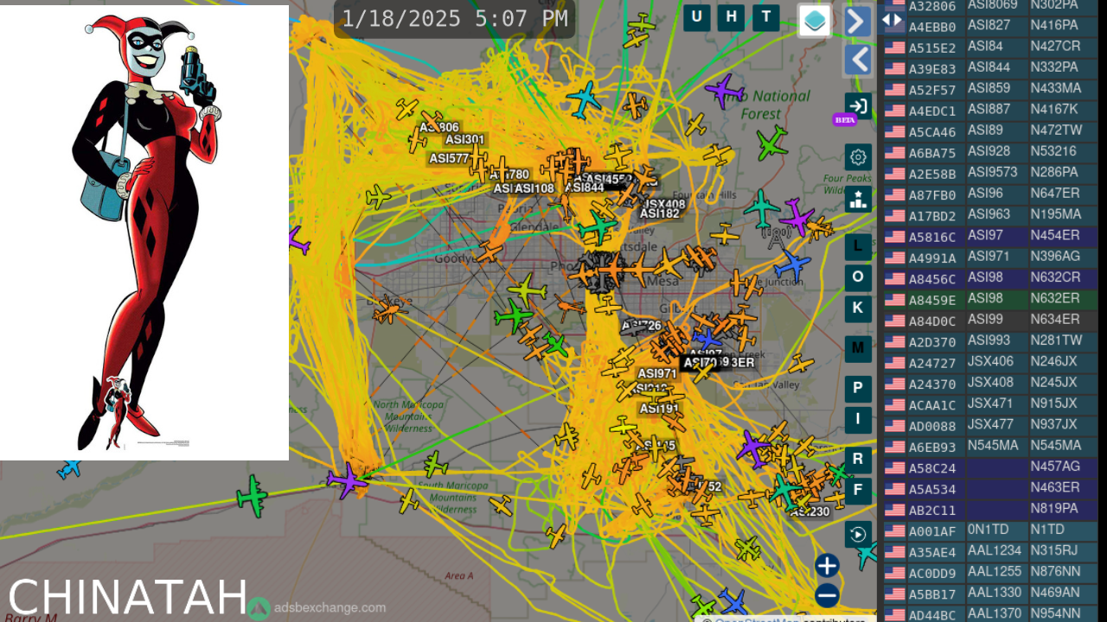
Task: Select registration N632ER in the table
Action: tap(1055, 298)
